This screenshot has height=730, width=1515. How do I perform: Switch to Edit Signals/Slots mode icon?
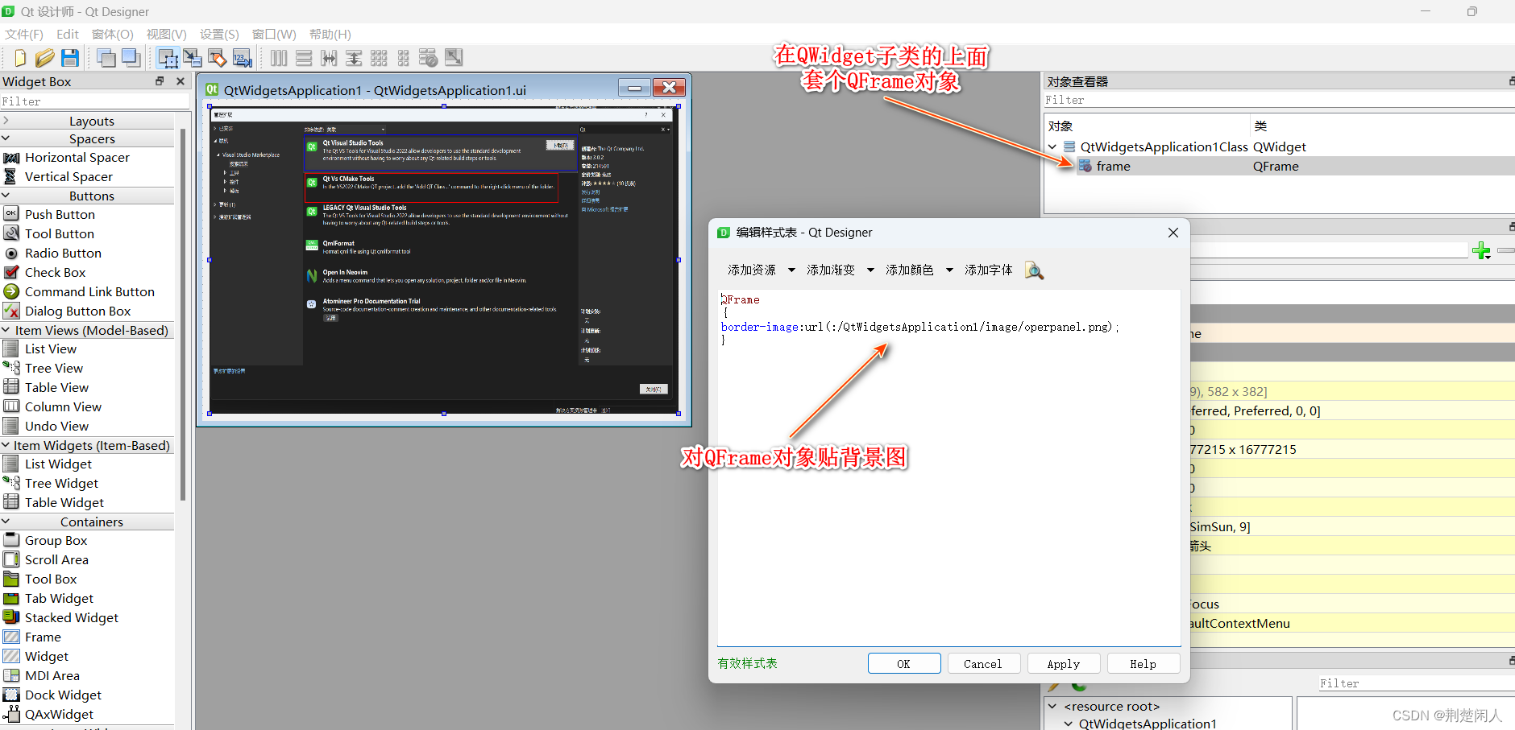tap(192, 58)
